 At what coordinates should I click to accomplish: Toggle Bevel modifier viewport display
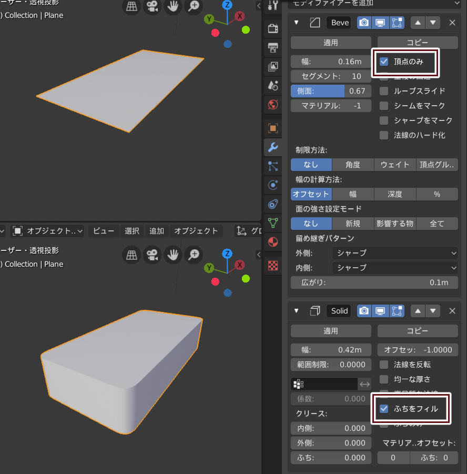(380, 23)
